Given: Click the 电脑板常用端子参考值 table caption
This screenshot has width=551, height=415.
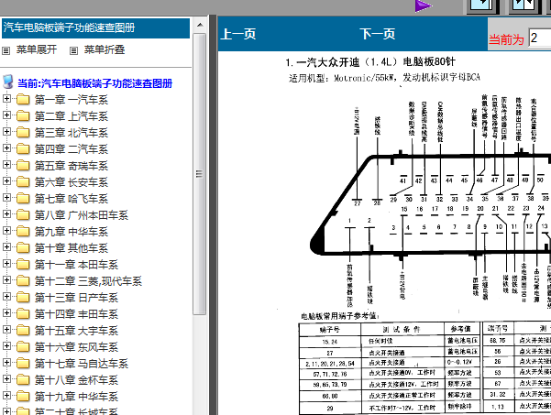Looking at the screenshot, I should click(339, 316).
